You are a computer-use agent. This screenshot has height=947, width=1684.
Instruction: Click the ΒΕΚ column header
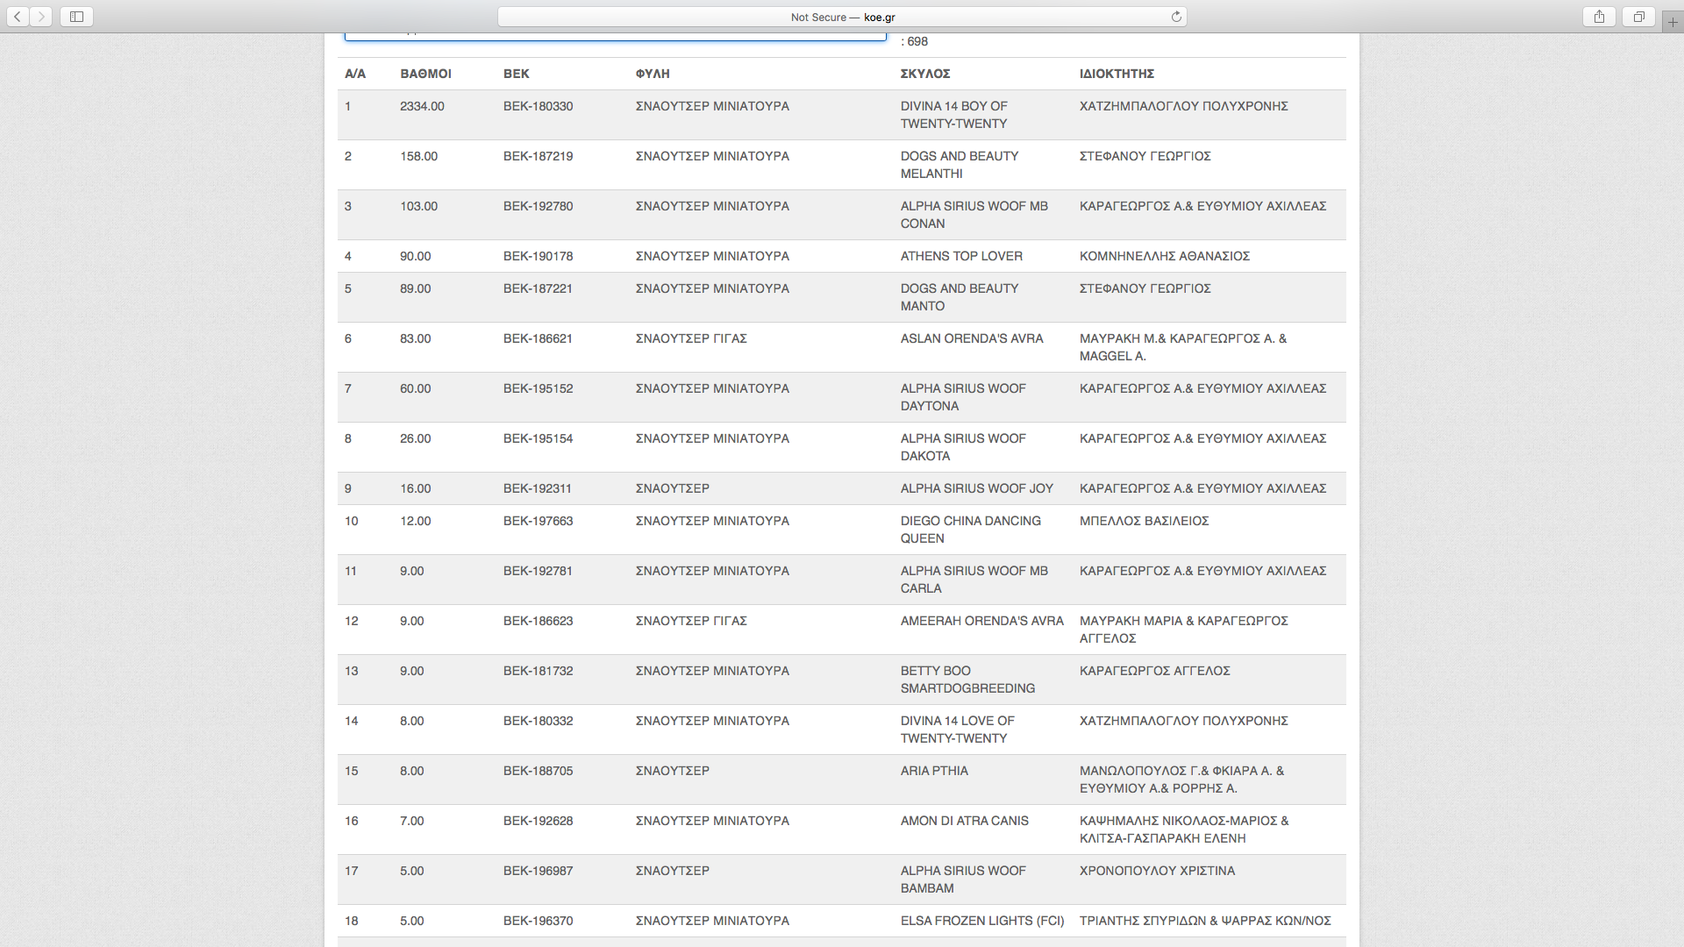[516, 74]
